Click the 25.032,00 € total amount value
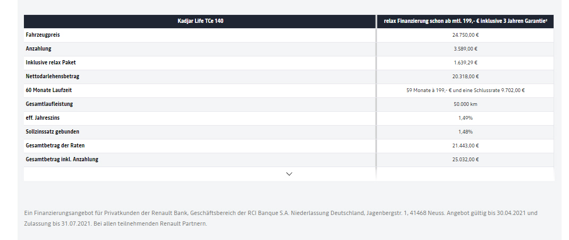569x240 pixels. pyautogui.click(x=465, y=159)
